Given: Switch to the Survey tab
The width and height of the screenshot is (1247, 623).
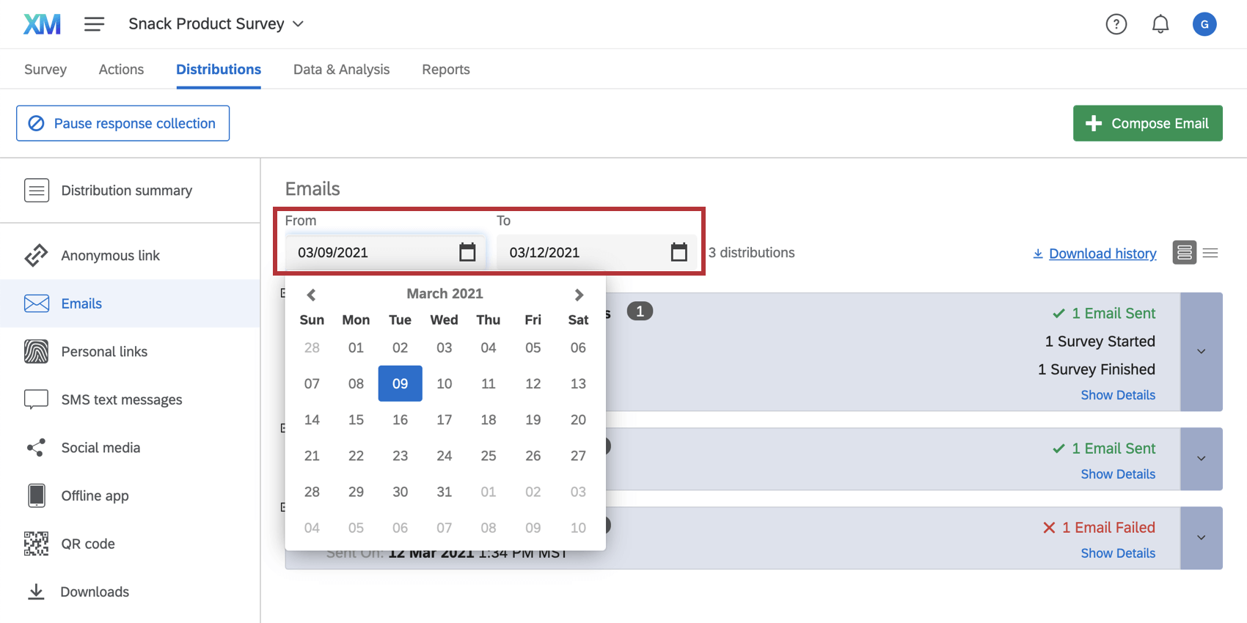Looking at the screenshot, I should click(45, 70).
